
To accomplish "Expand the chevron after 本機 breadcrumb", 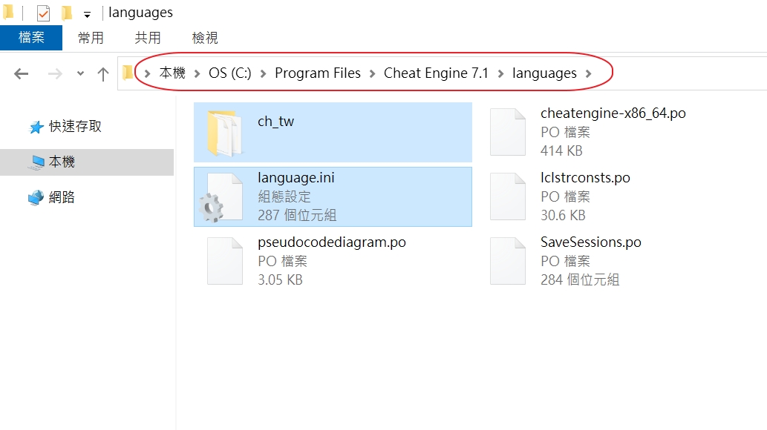I will 197,74.
